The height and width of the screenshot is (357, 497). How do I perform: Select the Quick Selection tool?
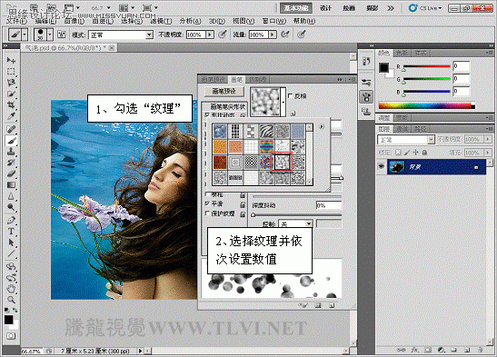11,94
